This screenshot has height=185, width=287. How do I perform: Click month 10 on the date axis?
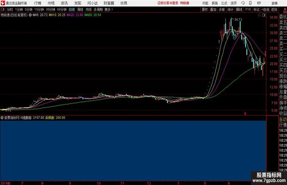99,183
